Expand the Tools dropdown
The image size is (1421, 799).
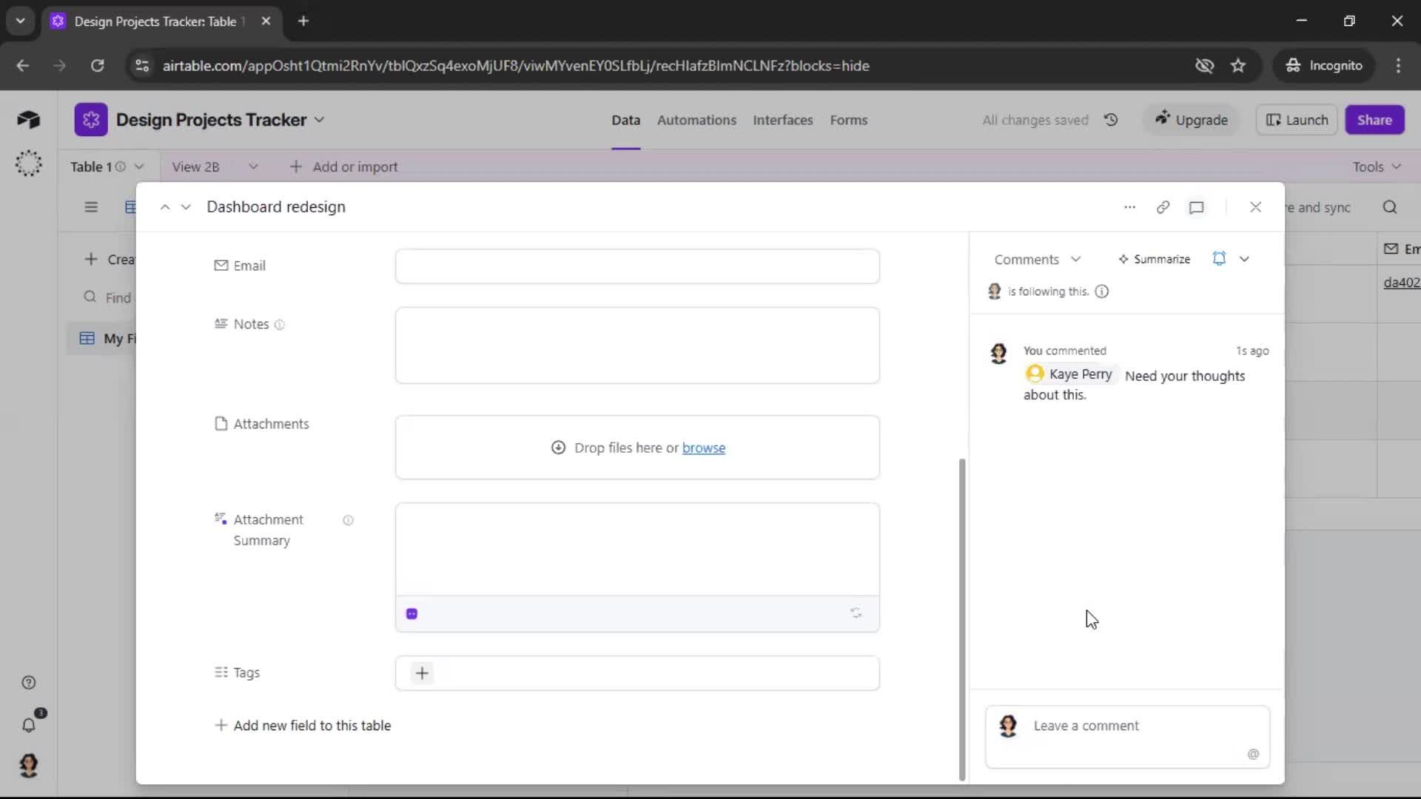click(x=1377, y=167)
